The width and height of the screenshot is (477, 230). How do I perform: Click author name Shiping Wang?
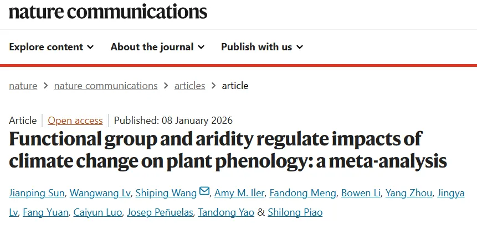pyautogui.click(x=166, y=193)
